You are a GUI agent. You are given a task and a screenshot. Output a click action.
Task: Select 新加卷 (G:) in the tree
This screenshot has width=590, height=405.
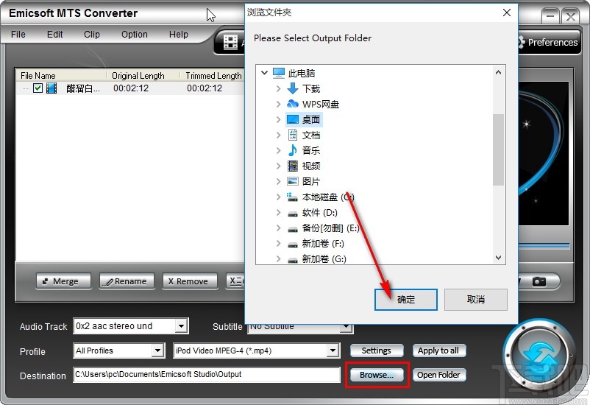(x=324, y=258)
